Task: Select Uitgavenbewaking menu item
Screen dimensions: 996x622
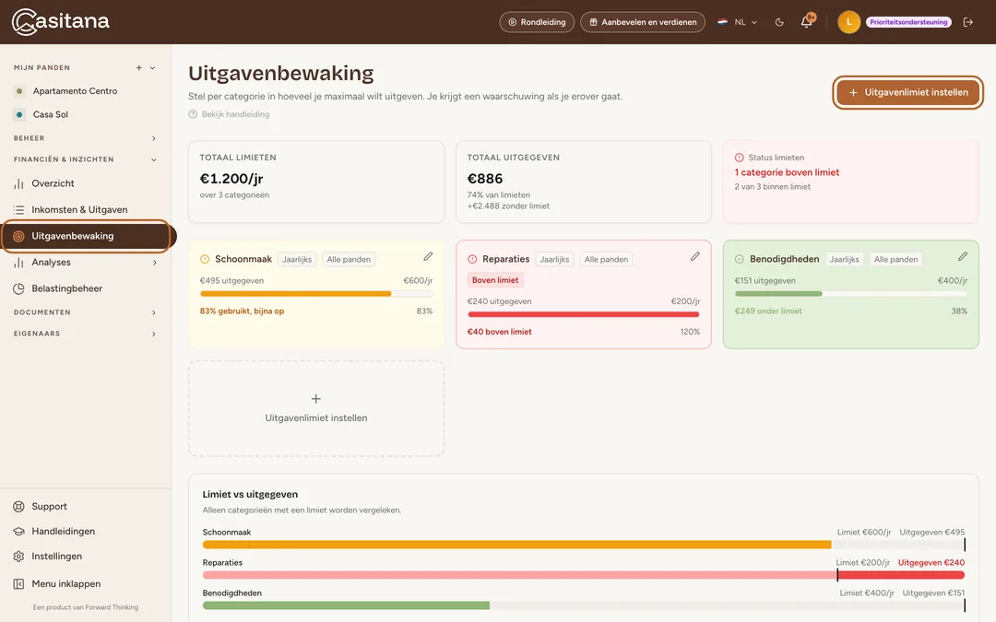Action: [85, 236]
